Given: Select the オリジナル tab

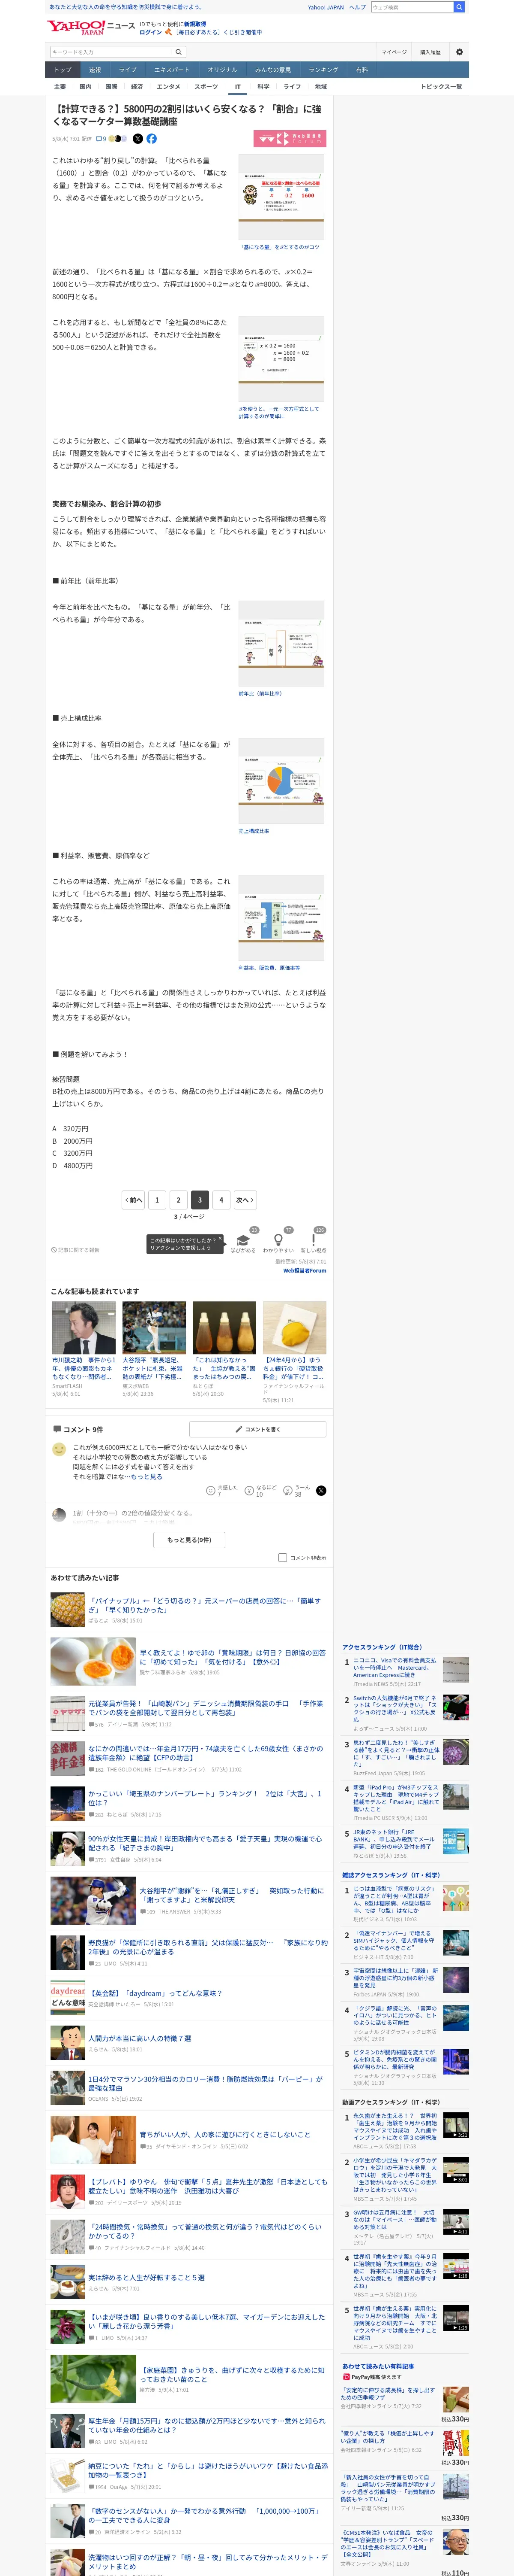Looking at the screenshot, I should pyautogui.click(x=223, y=70).
